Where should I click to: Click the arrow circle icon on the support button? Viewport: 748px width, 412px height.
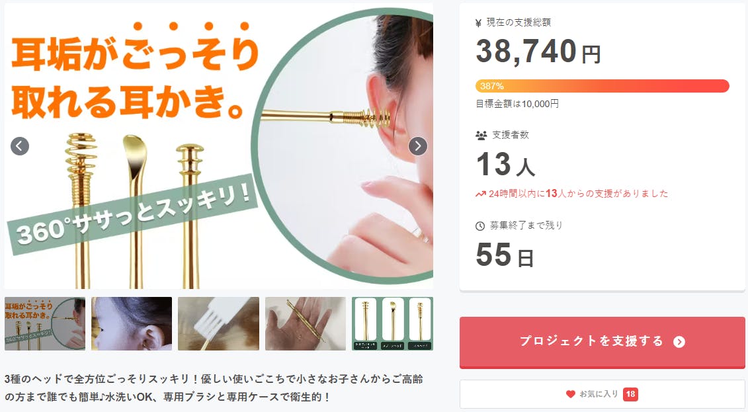[x=679, y=342]
